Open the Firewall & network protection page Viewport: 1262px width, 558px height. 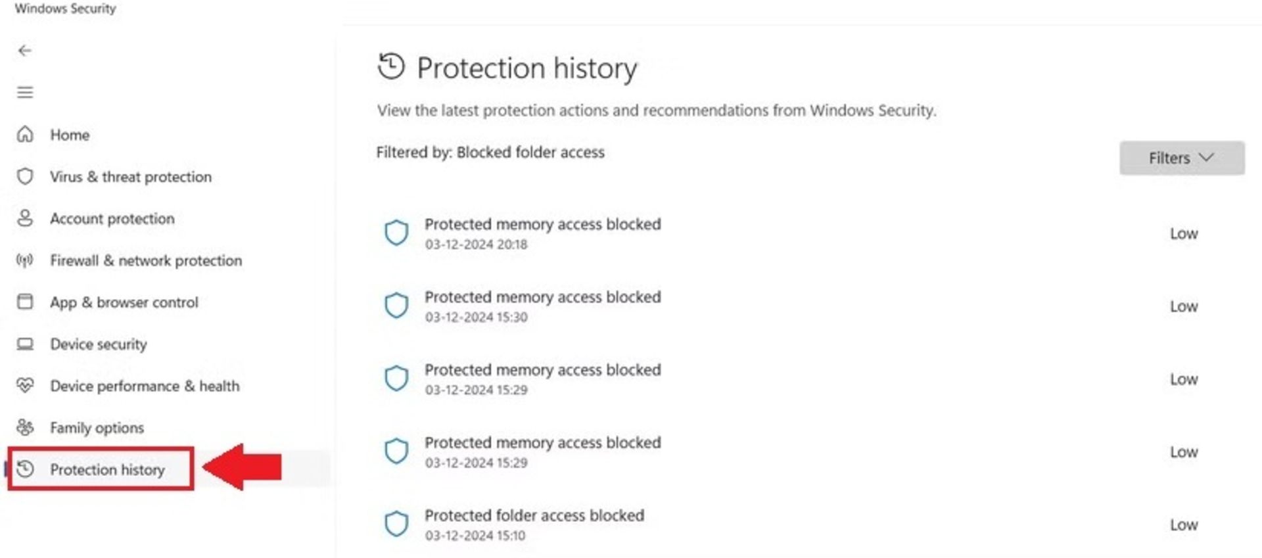tap(146, 260)
